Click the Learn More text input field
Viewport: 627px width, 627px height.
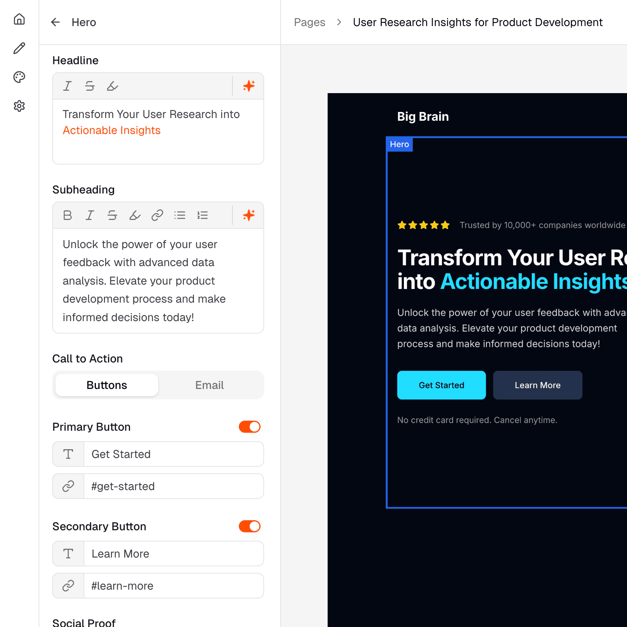173,554
